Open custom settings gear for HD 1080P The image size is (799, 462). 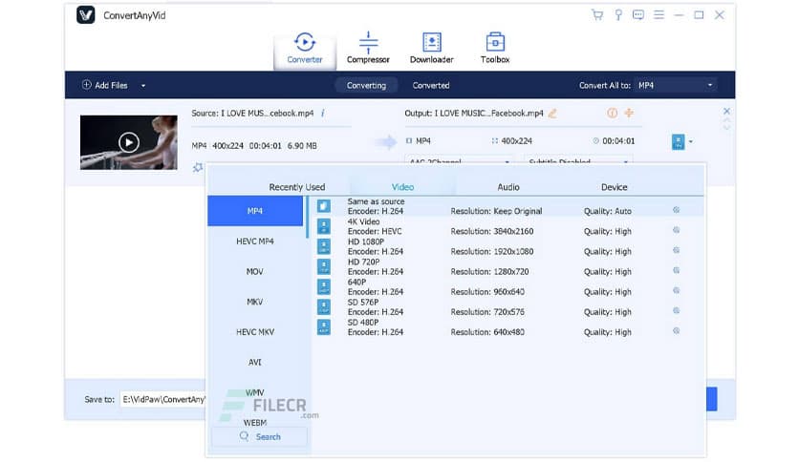click(x=676, y=251)
